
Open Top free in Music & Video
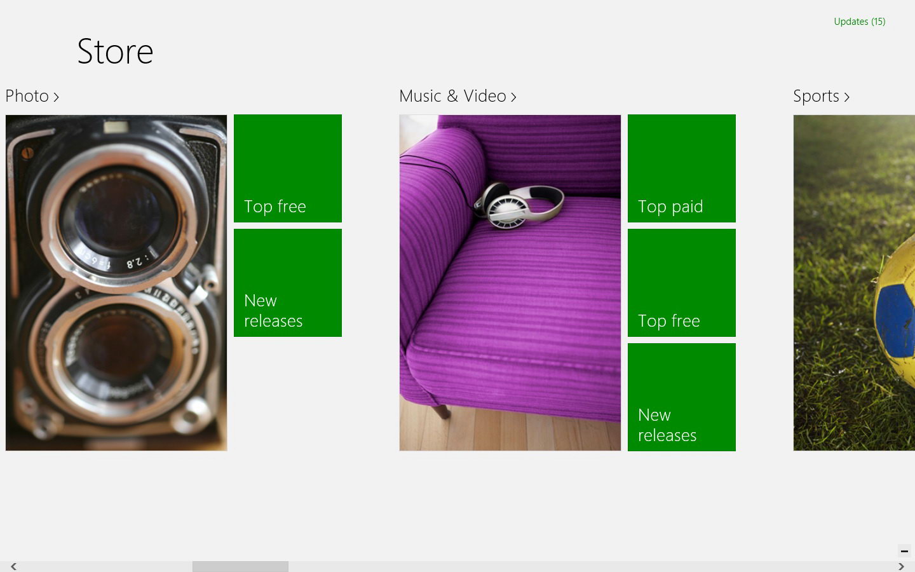(x=682, y=283)
